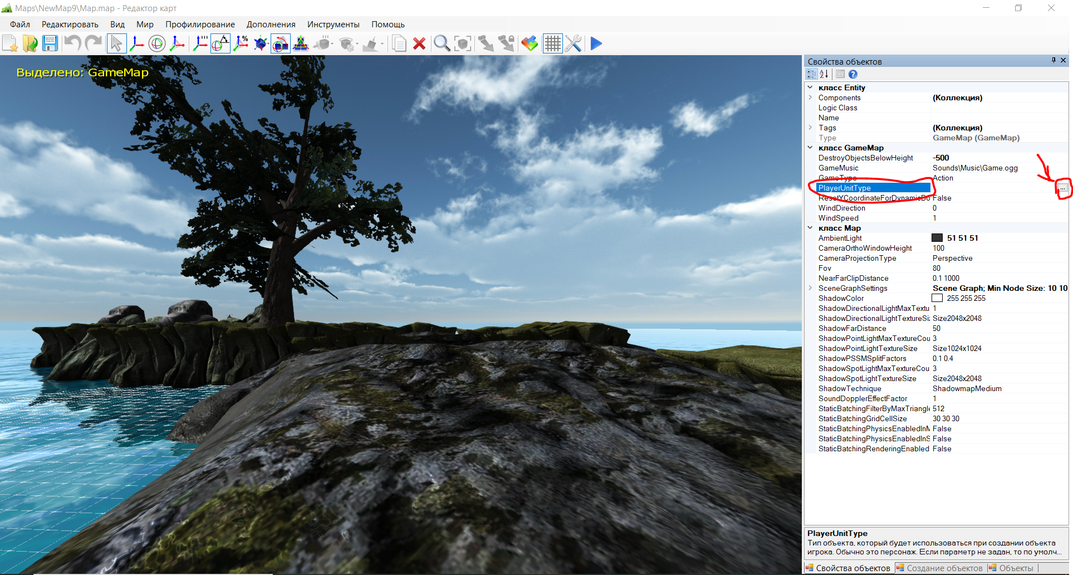Screen dimensions: 1073x575
Task: Toggle alphabetical sort in properties panel
Action: (824, 74)
